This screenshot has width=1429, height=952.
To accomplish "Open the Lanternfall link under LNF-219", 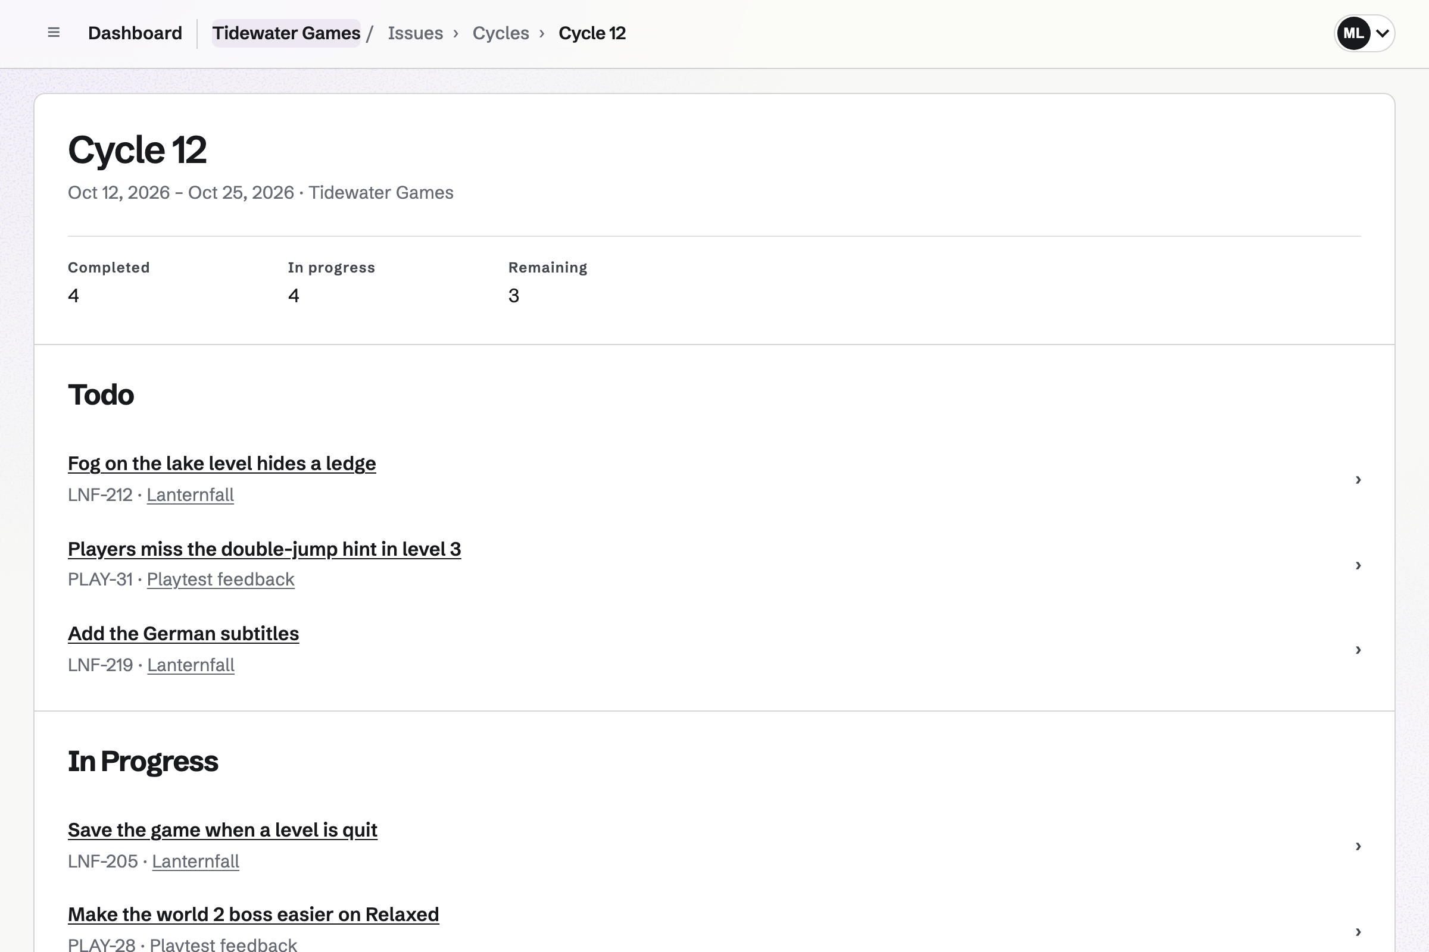I will [x=191, y=665].
